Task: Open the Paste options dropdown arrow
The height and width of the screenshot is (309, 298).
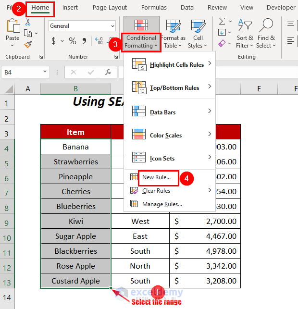Action: (12, 46)
